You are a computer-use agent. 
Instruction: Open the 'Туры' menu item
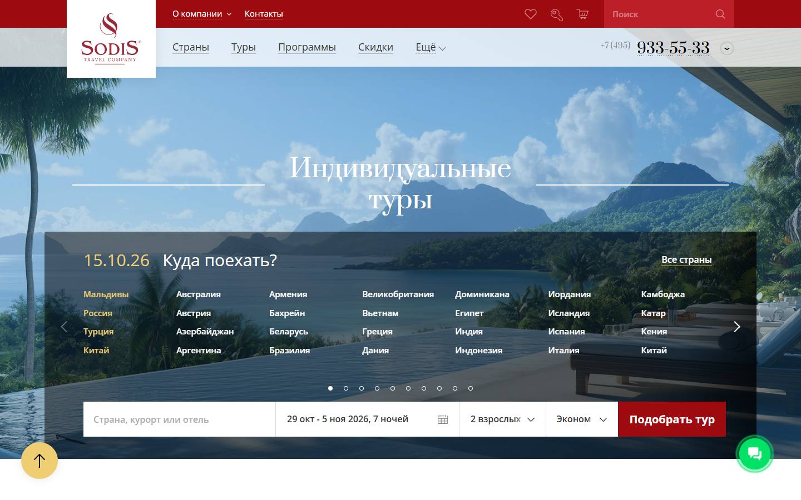(x=244, y=47)
